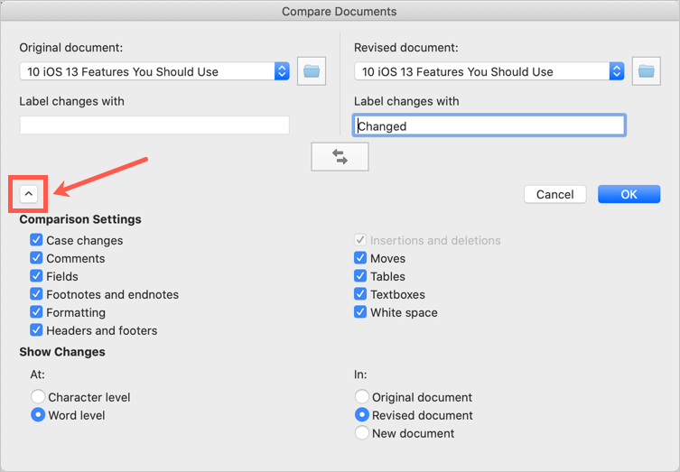Click the Cancel button
Screen dimensions: 680x472
554,194
